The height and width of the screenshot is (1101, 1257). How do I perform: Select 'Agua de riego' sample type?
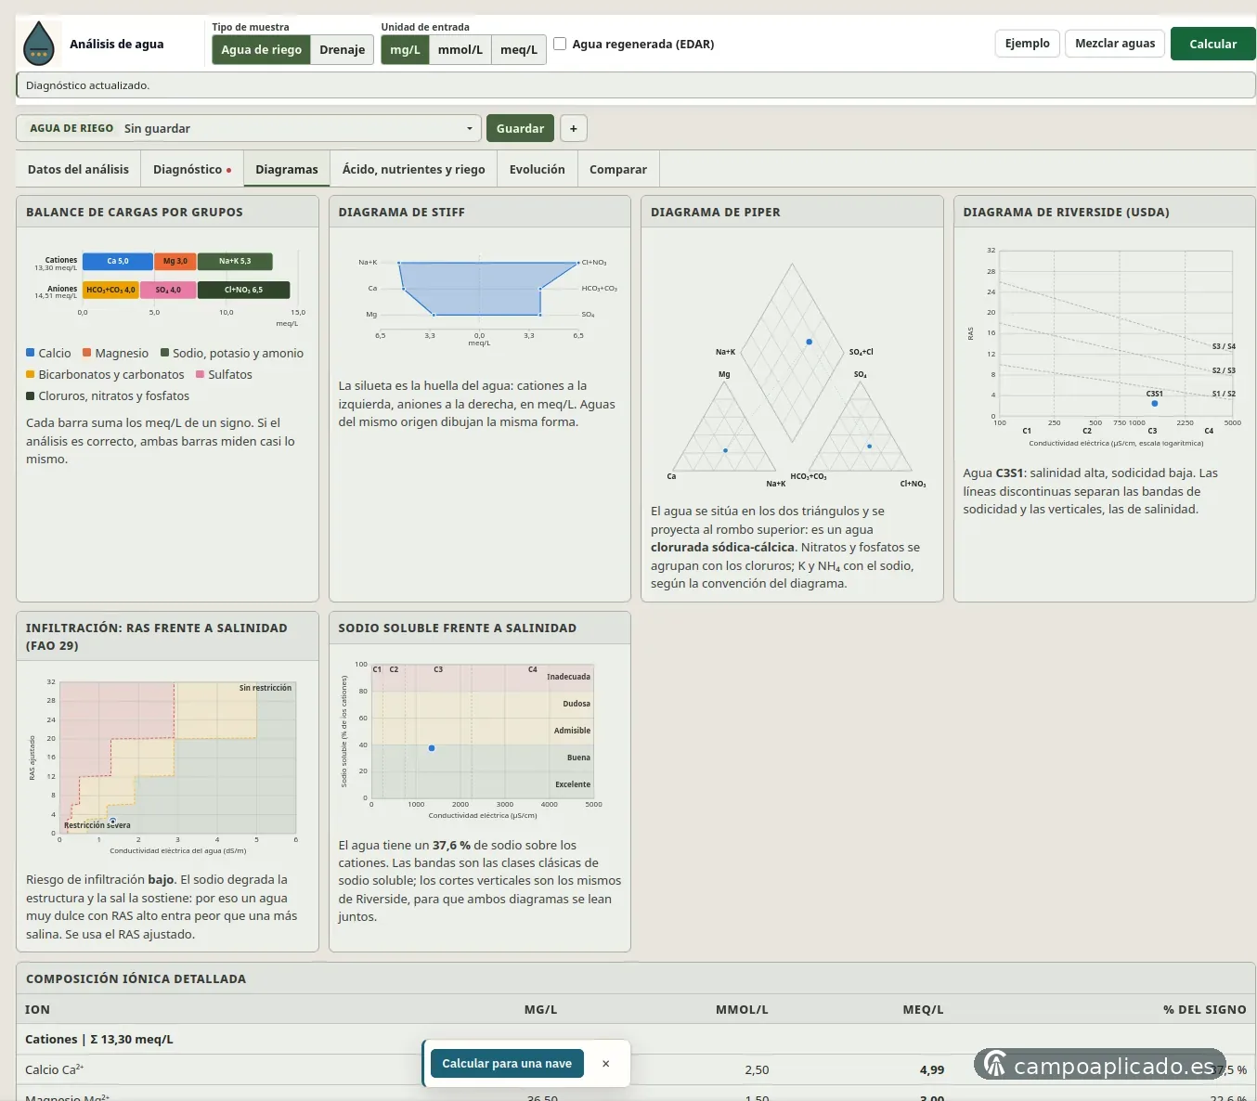click(x=261, y=50)
